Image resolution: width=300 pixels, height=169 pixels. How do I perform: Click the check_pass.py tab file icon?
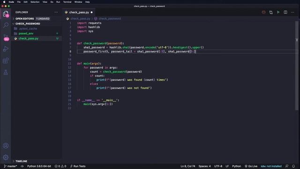coord(66,12)
